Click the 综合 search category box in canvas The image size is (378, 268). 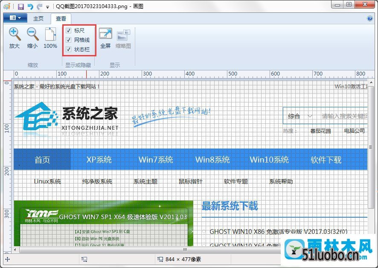pos(300,116)
